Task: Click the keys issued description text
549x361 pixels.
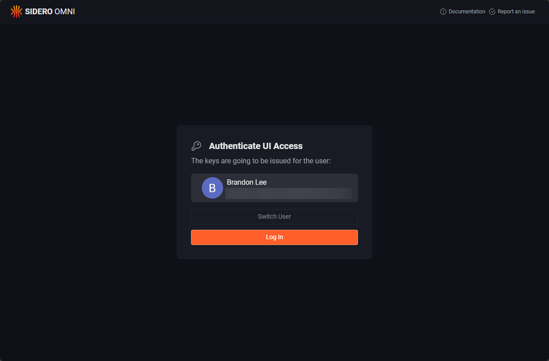Action: (x=261, y=161)
